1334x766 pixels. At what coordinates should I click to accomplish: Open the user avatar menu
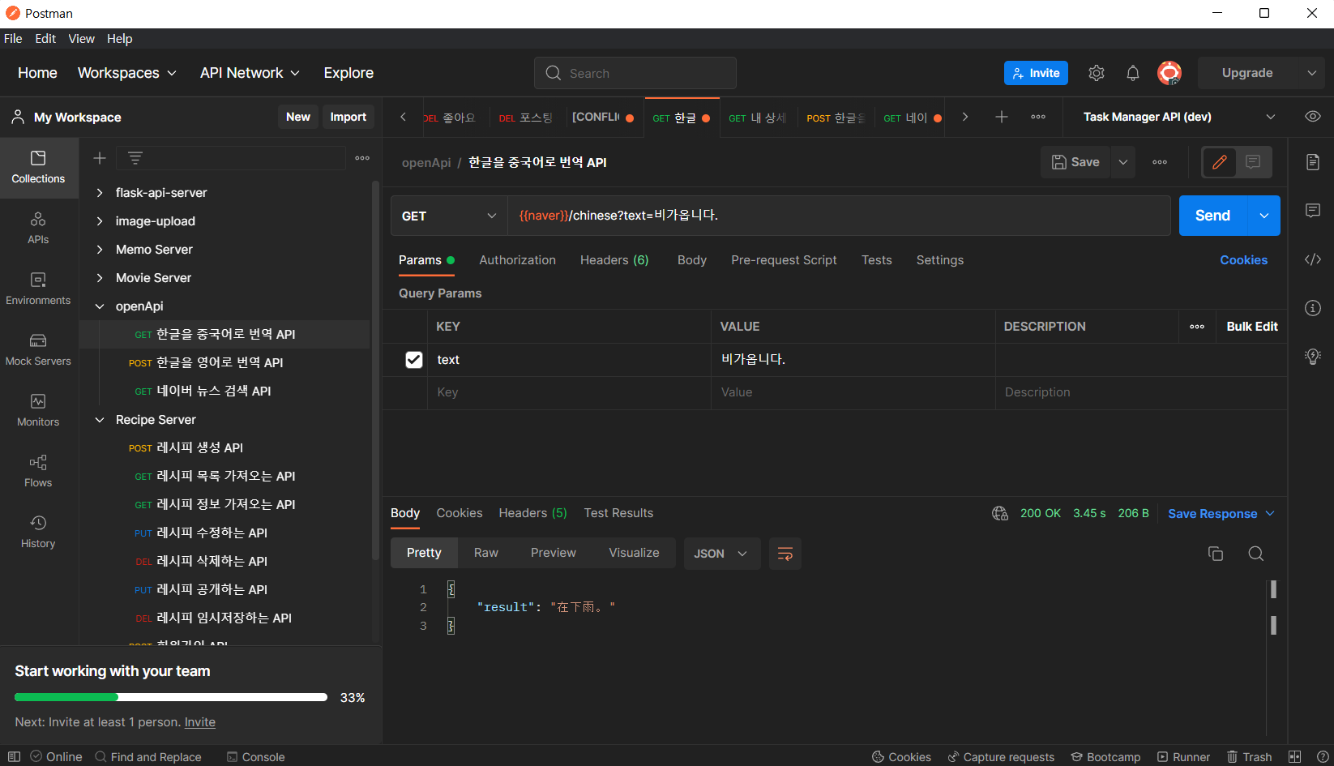(x=1169, y=73)
